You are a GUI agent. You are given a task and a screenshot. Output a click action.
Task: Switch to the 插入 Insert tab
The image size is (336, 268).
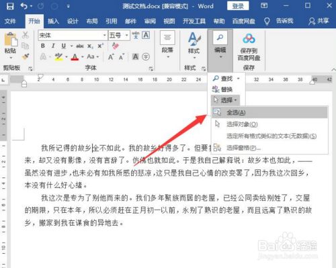click(53, 21)
